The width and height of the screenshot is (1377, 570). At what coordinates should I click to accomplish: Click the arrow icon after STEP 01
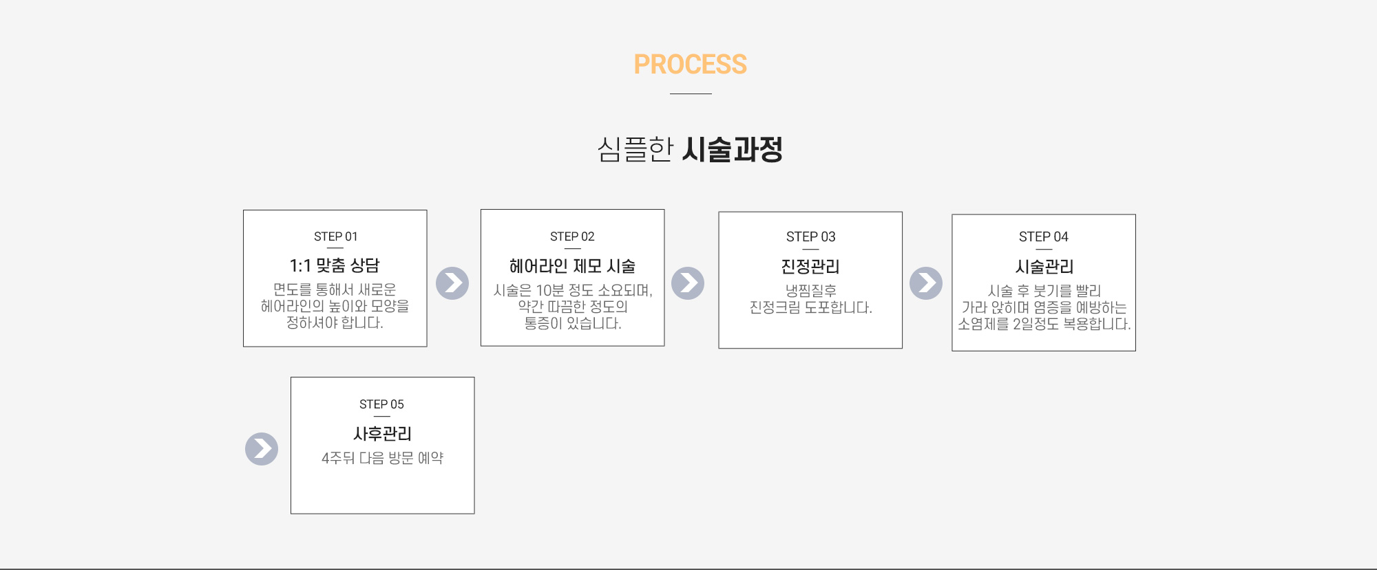(x=452, y=283)
